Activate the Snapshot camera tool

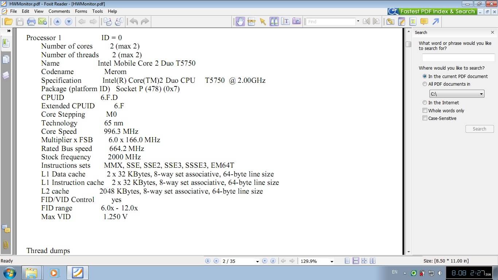point(297,22)
